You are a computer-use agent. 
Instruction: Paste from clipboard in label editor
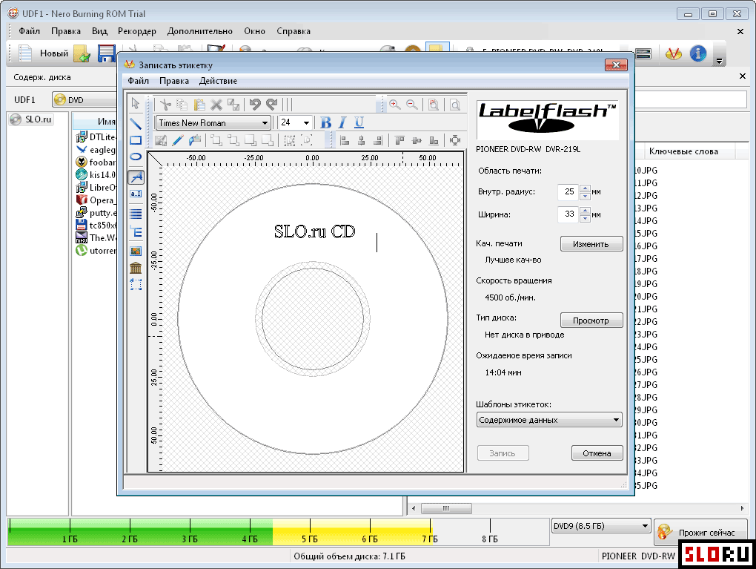199,105
